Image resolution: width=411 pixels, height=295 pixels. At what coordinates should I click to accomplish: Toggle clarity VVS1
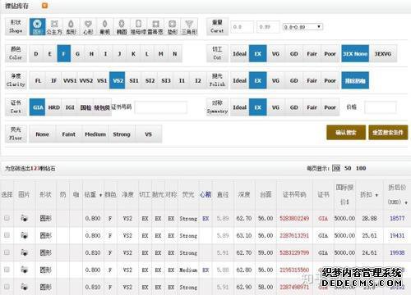(x=70, y=80)
